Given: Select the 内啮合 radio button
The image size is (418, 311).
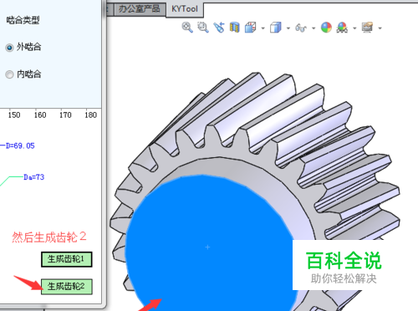Looking at the screenshot, I should click(x=9, y=74).
